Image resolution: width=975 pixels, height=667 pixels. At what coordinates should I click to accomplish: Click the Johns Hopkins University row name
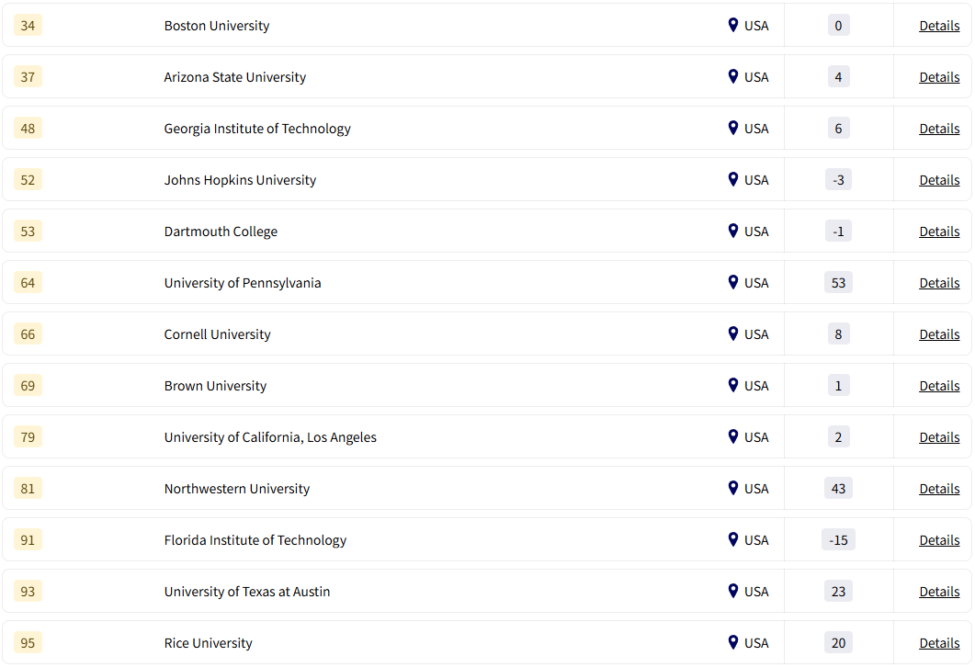(x=240, y=180)
